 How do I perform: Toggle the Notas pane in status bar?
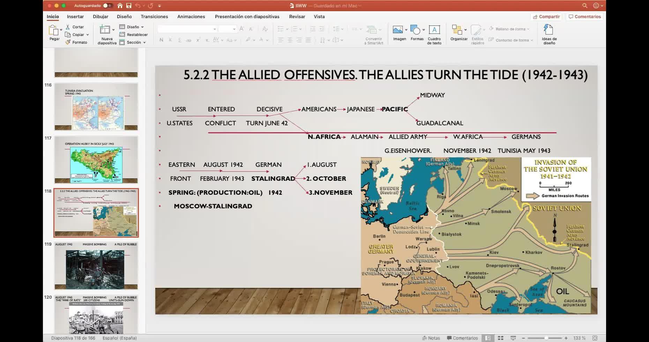click(x=431, y=338)
